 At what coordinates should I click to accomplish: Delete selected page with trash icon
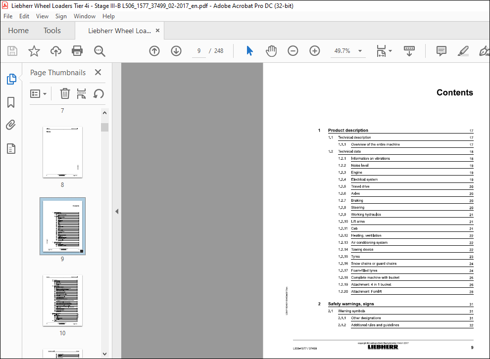coord(65,93)
